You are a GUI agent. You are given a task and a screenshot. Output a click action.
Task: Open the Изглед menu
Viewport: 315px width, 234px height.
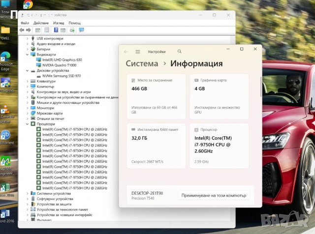tap(59, 23)
